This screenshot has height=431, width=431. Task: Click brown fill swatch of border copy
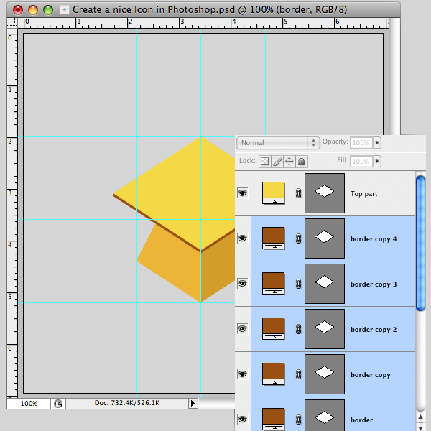(x=273, y=374)
